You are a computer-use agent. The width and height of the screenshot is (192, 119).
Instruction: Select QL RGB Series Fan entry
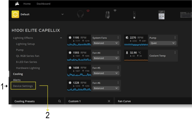28,56
